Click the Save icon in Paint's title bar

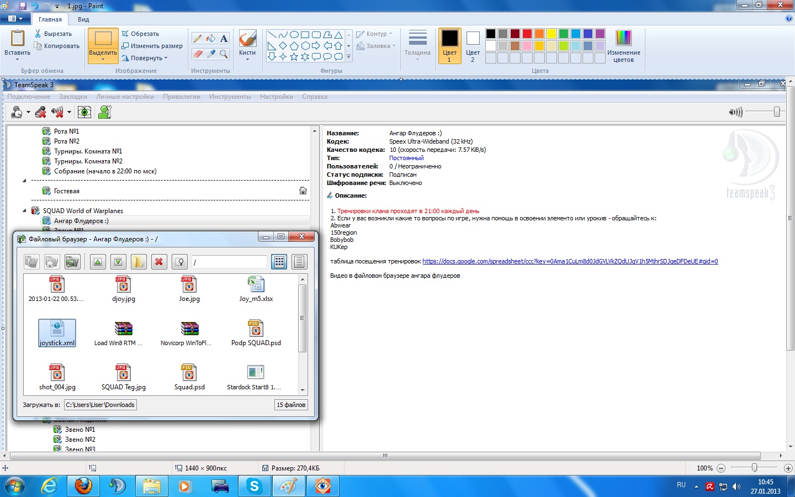click(x=23, y=6)
